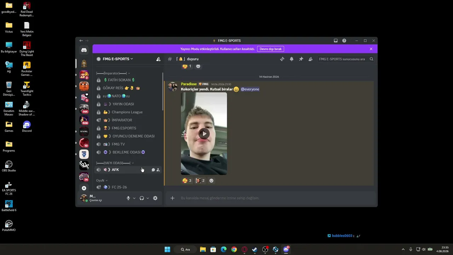
Task: Open the help question mark icon
Action: click(x=344, y=41)
